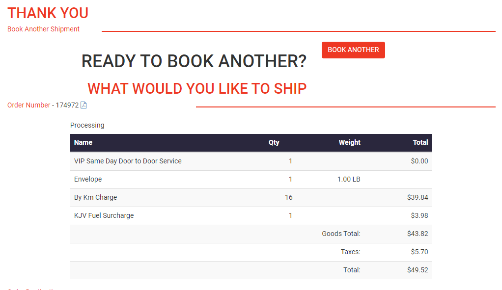
Task: Click the Taxes amount $5.70
Action: (x=419, y=252)
